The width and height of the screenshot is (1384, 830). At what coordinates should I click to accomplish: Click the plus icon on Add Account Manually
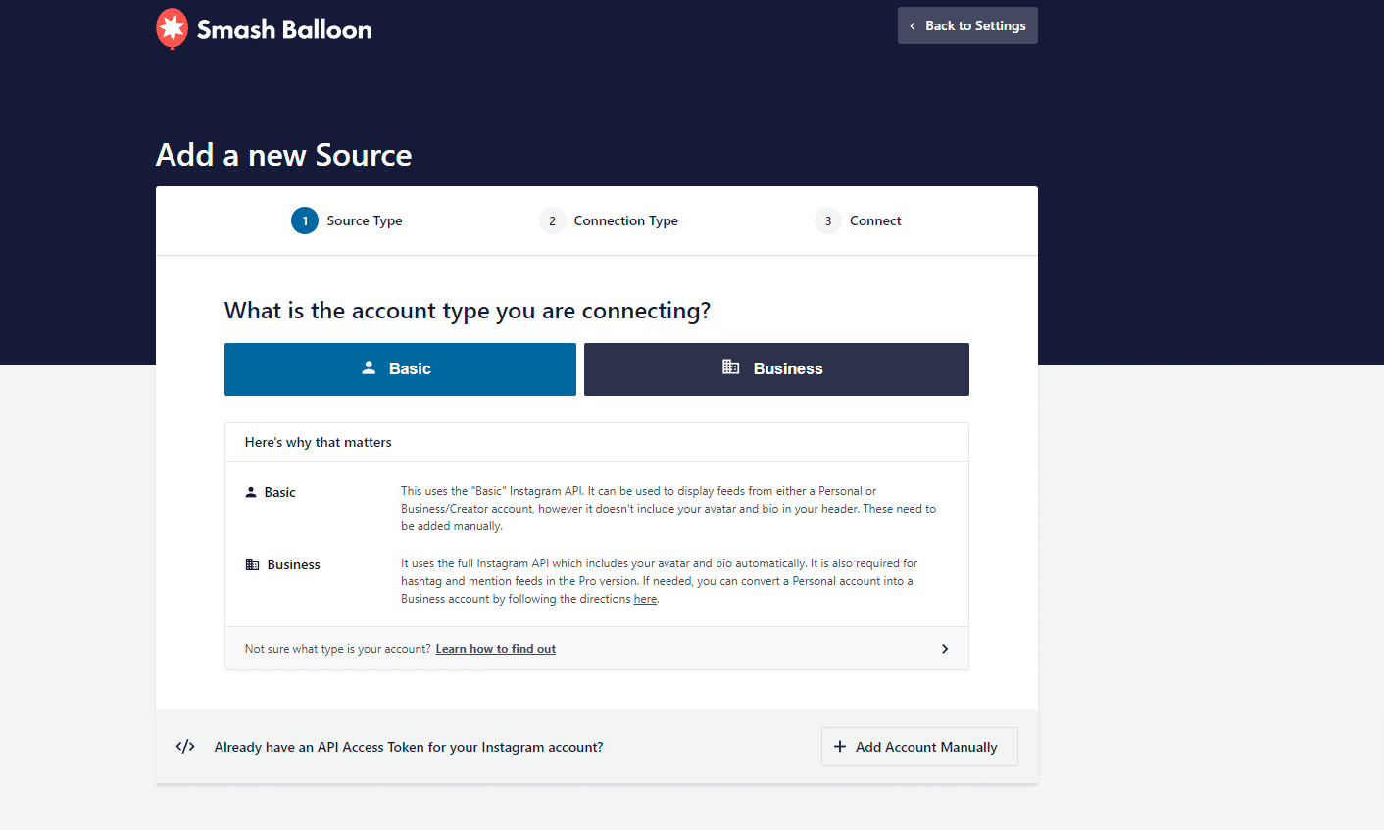pyautogui.click(x=840, y=747)
